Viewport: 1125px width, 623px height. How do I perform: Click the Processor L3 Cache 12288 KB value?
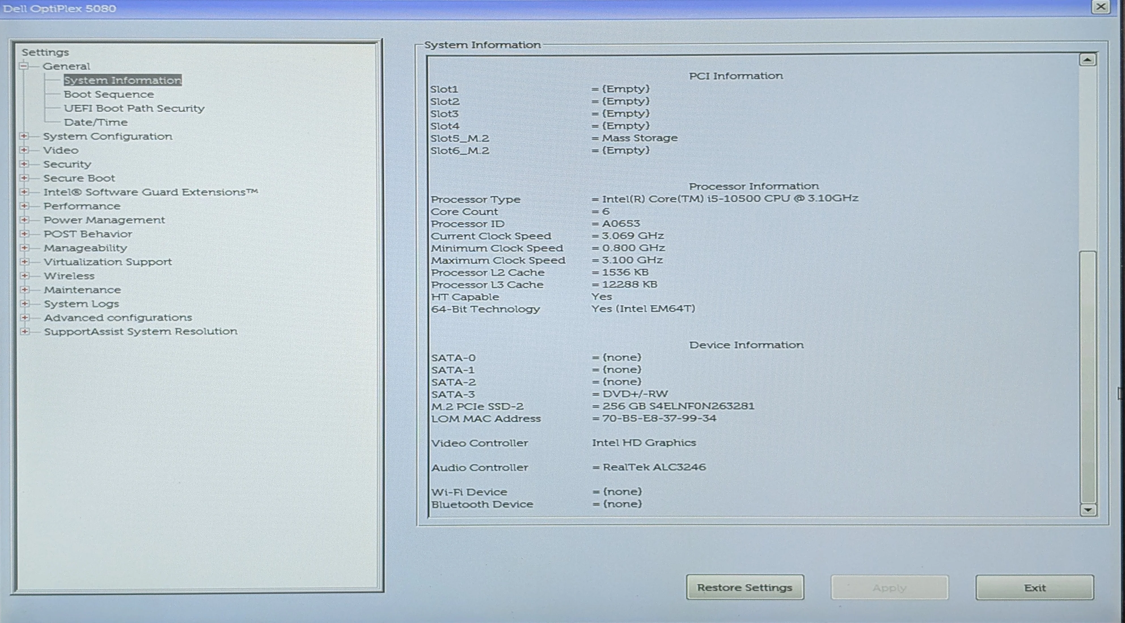tap(629, 284)
